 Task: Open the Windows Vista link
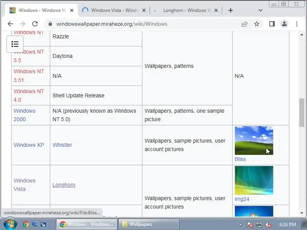(x=25, y=185)
